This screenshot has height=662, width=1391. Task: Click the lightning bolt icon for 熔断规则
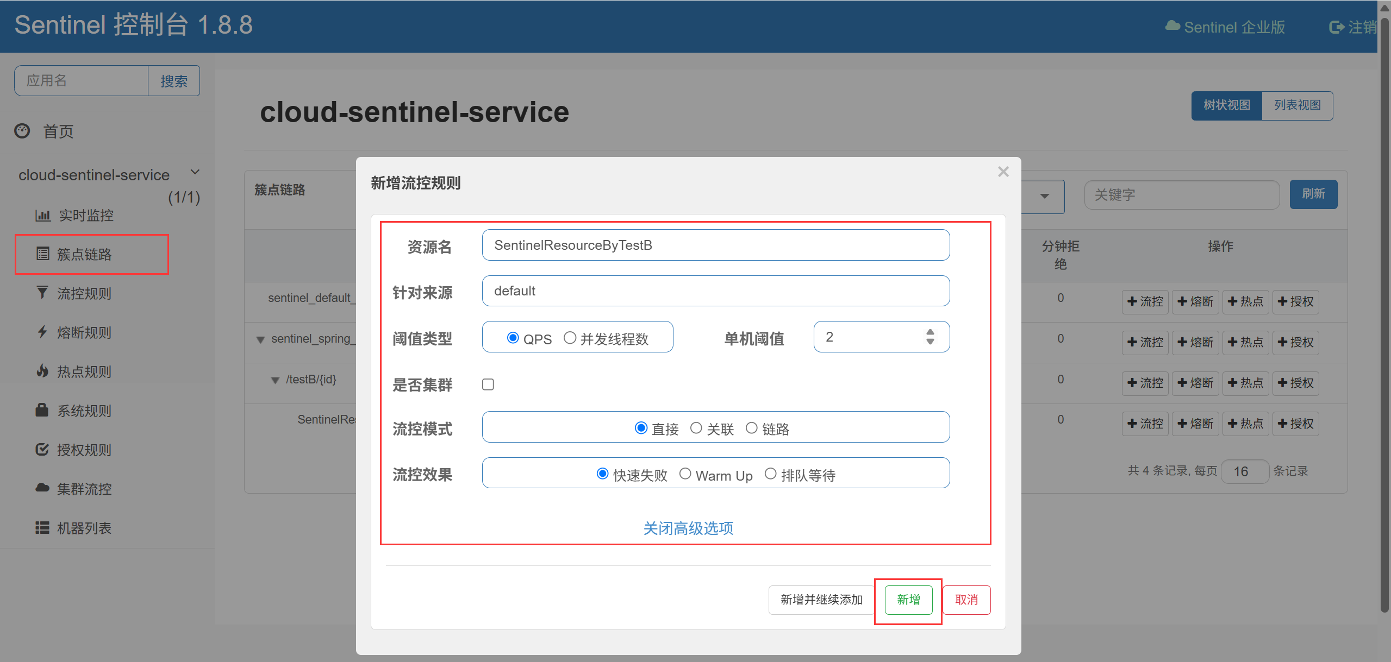42,332
